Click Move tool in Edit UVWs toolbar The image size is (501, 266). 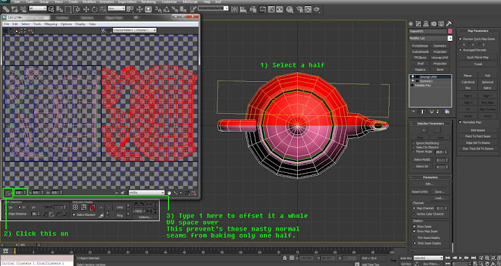(6, 31)
